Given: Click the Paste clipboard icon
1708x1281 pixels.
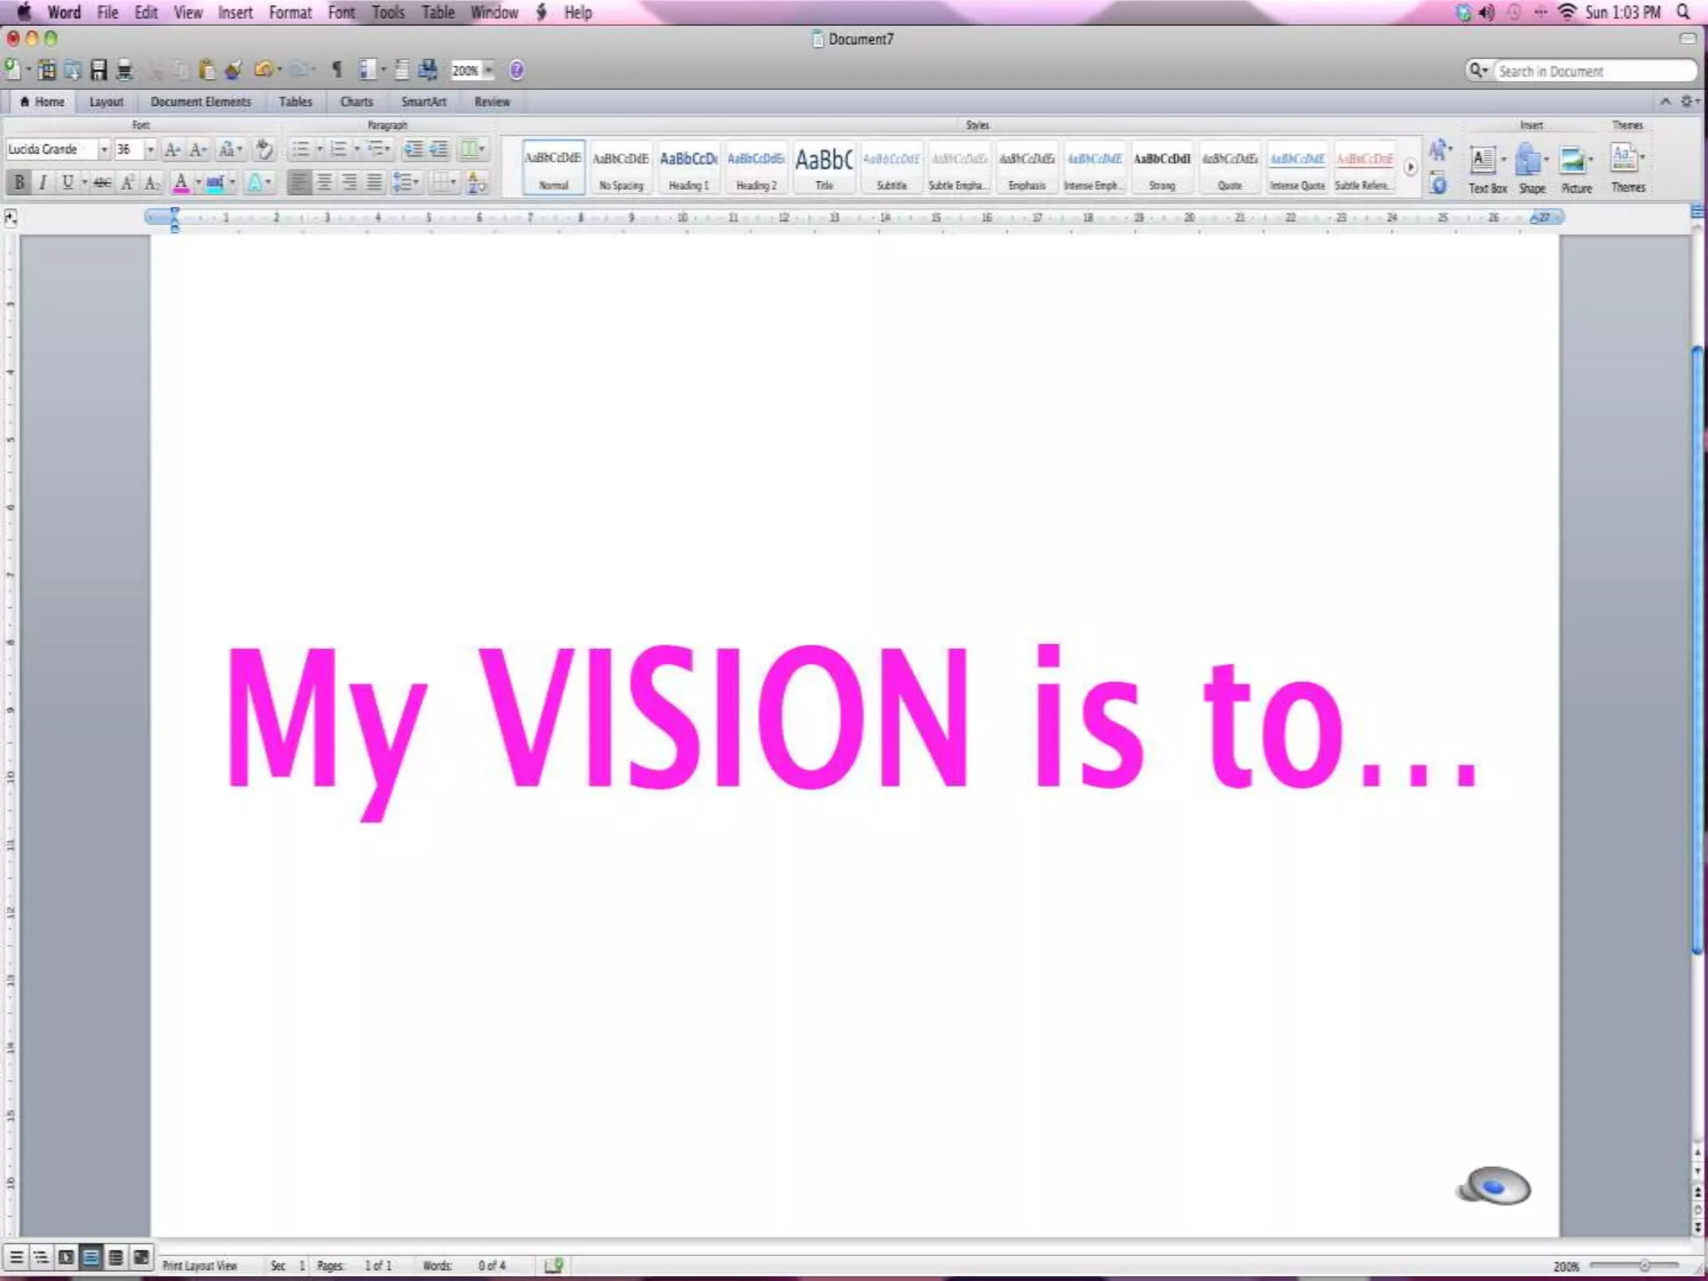Looking at the screenshot, I should [207, 70].
